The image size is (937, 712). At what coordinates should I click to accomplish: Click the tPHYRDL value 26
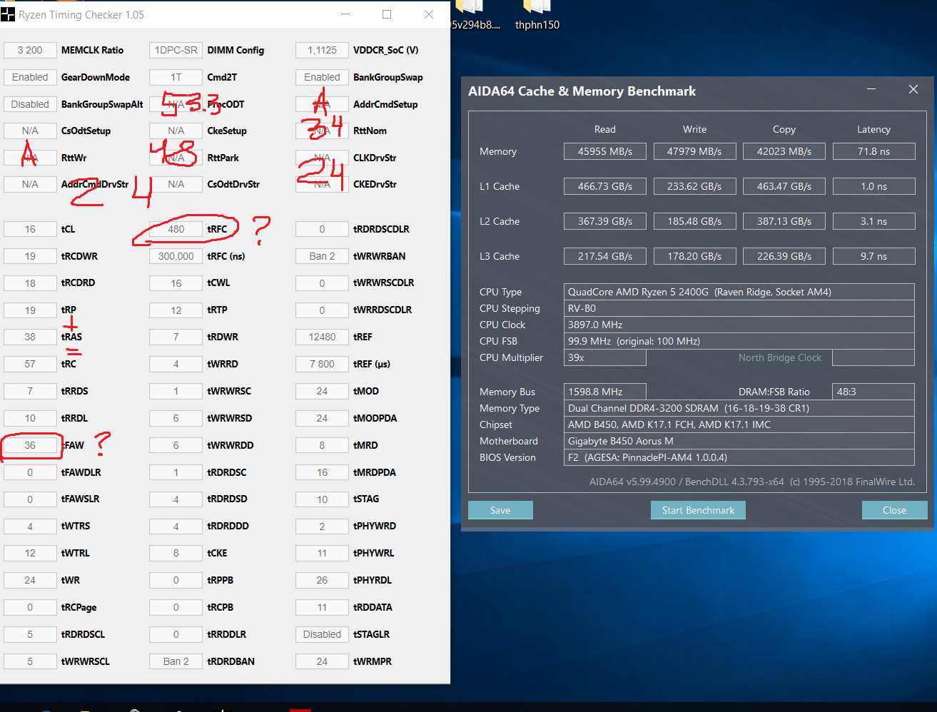click(x=322, y=580)
